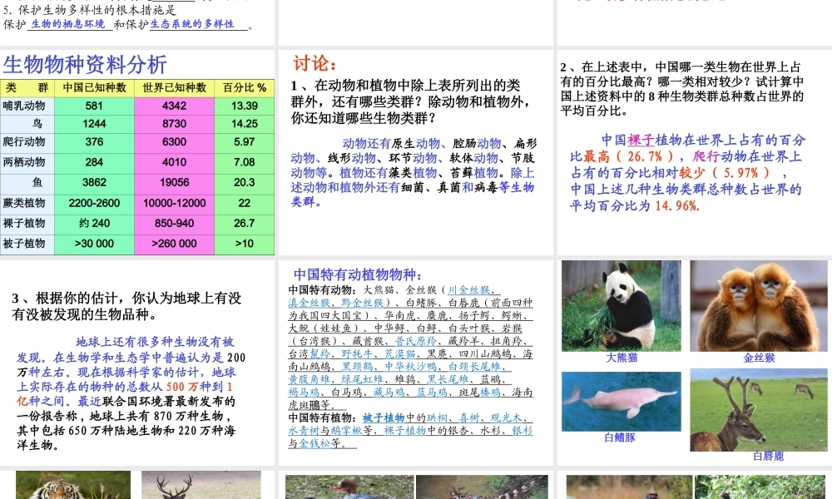Select the golden monkeys photo
This screenshot has height=499, width=832.
tap(759, 306)
